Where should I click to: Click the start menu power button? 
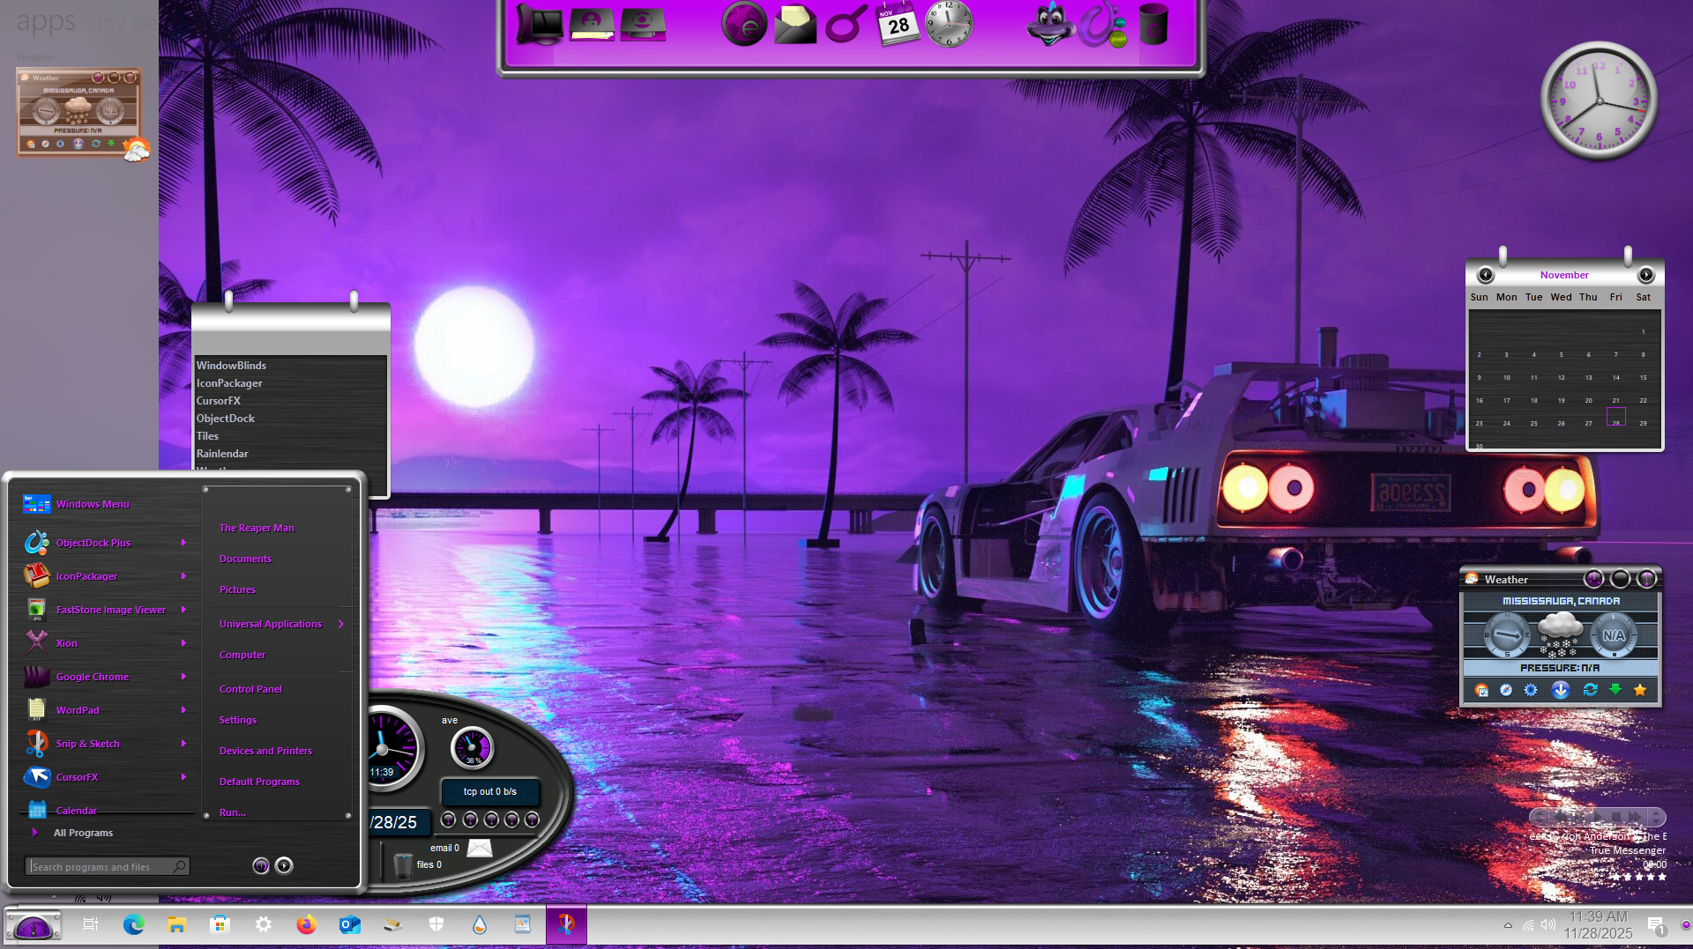tap(261, 865)
